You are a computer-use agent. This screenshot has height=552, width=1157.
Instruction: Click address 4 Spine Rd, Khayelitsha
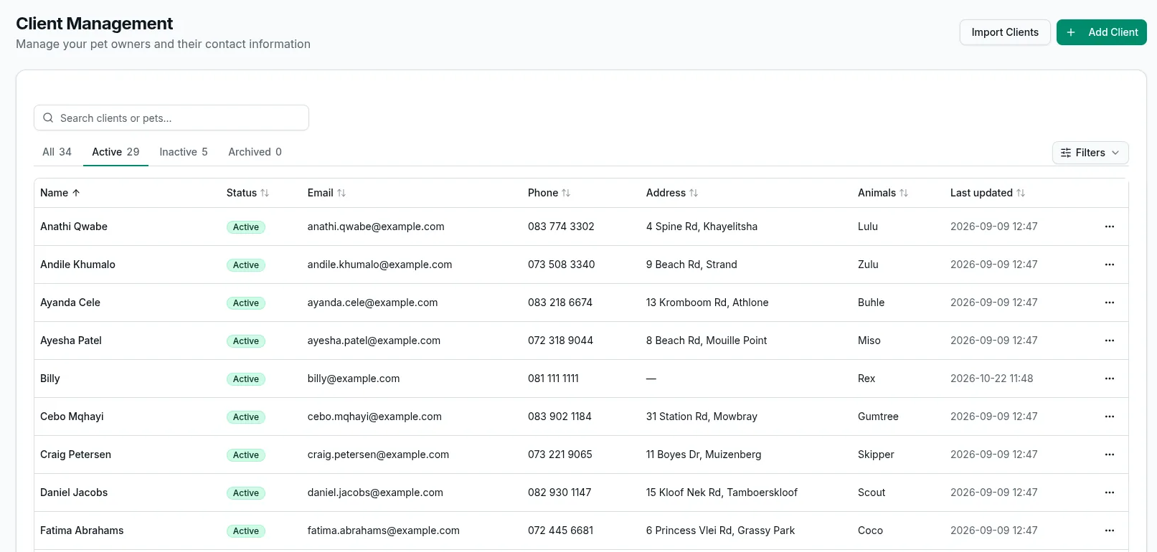(x=702, y=227)
